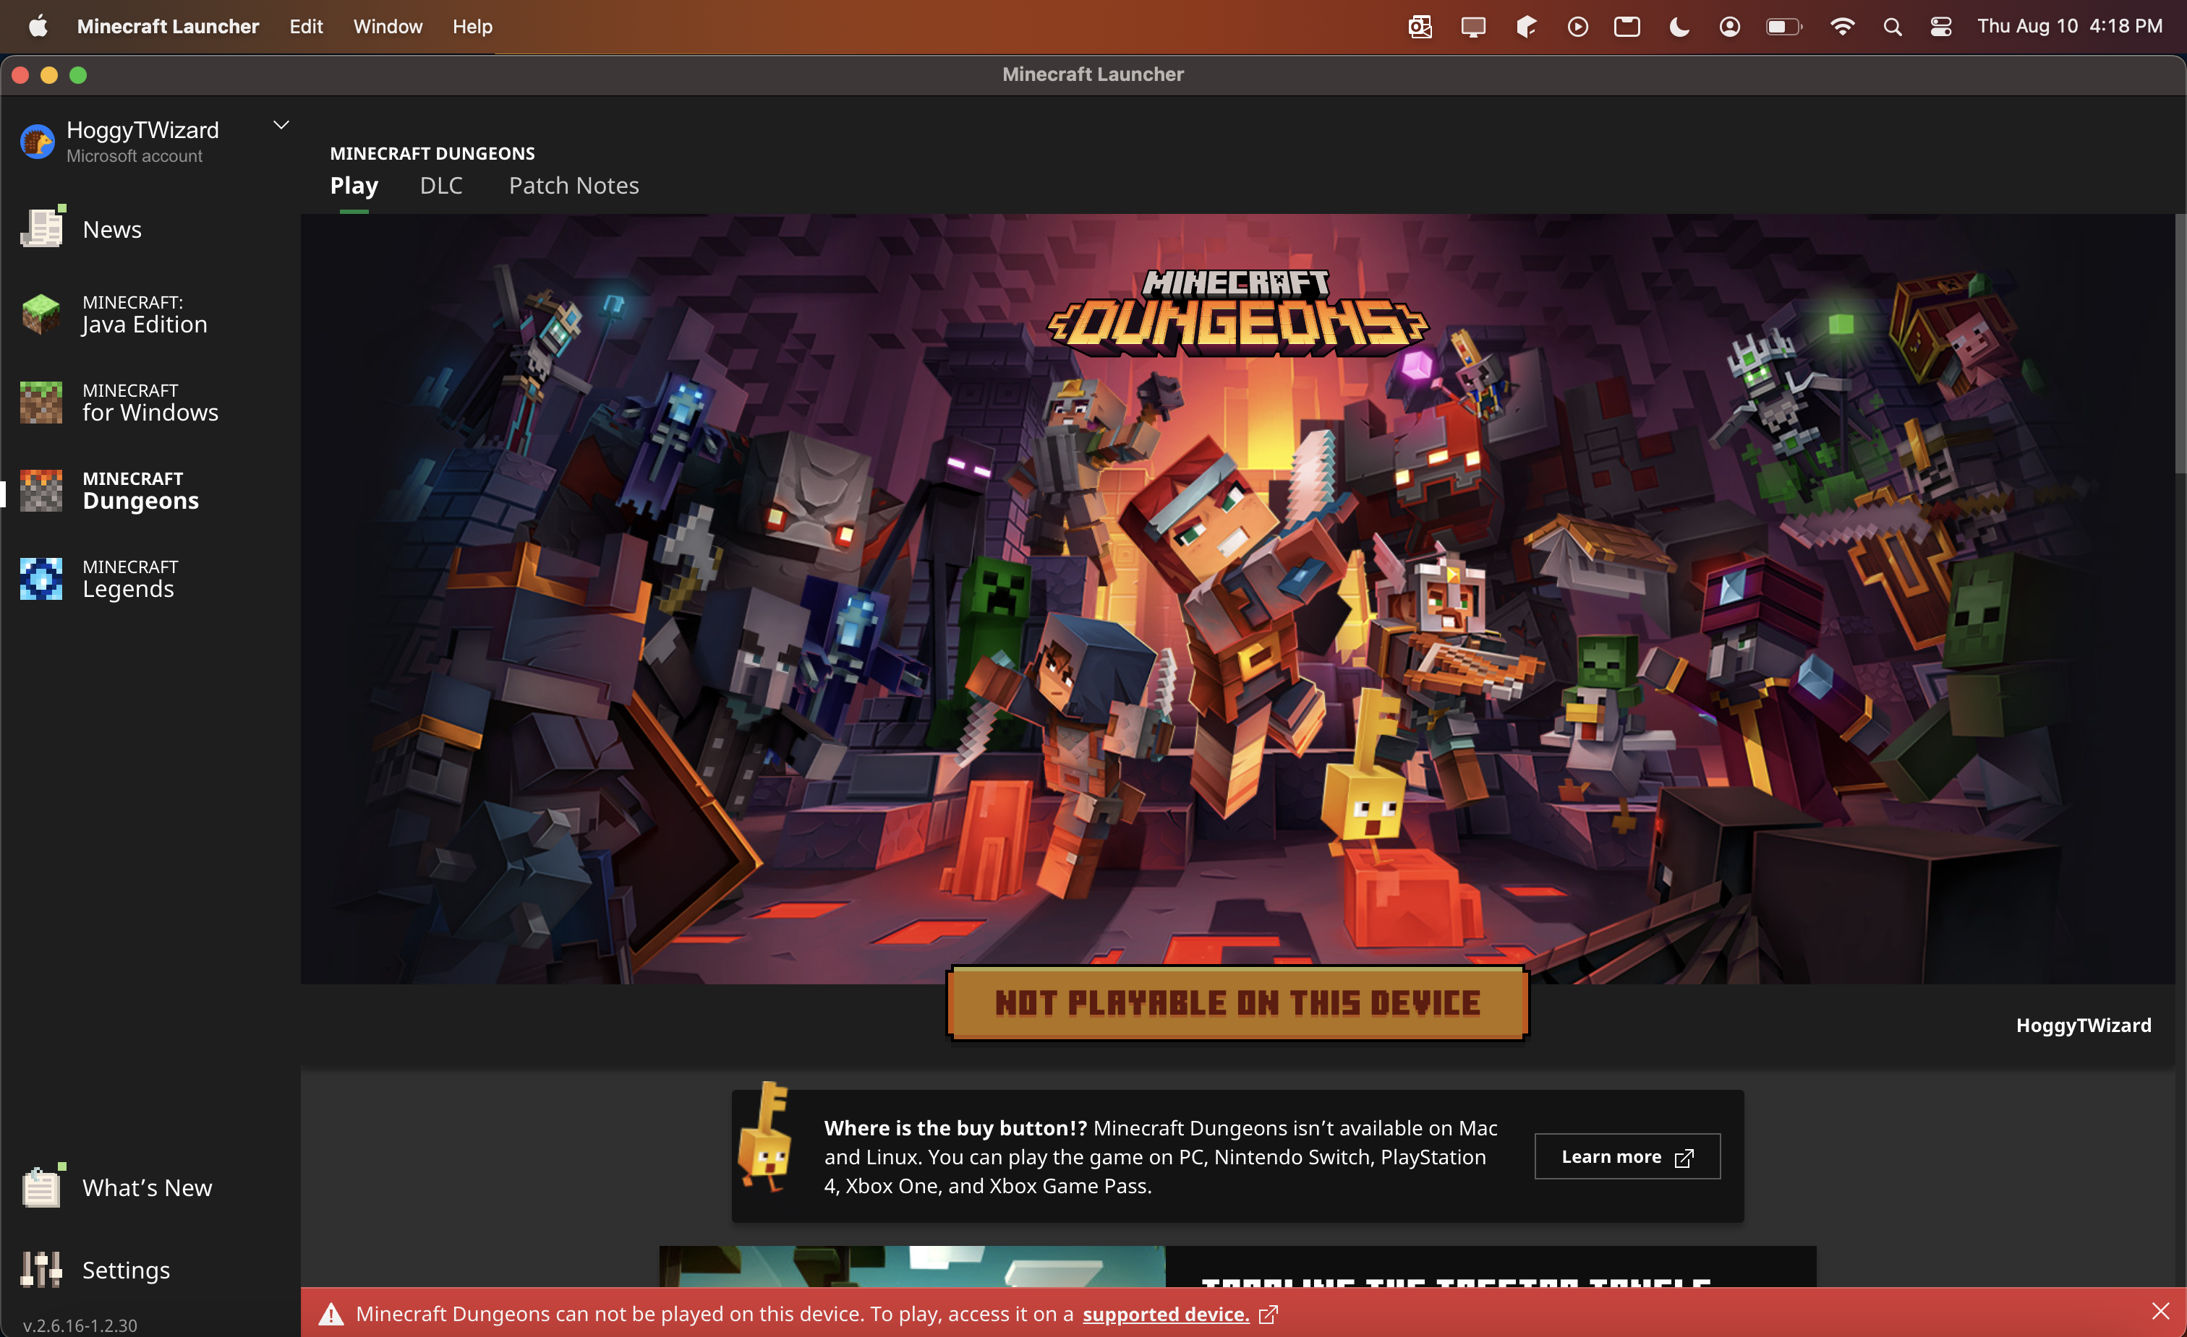The width and height of the screenshot is (2187, 1337).
Task: Expand the account dropdown chevron
Action: [x=281, y=125]
